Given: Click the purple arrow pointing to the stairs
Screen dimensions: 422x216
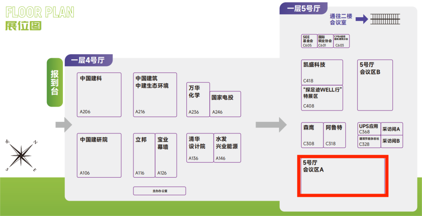Looking at the screenshot, I should tap(362, 19).
